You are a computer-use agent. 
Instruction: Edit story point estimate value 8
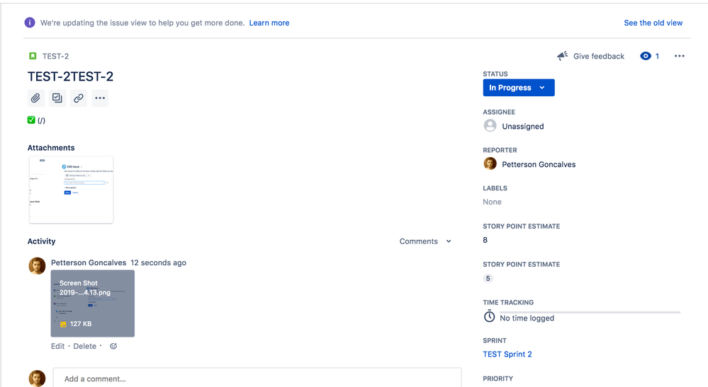485,240
